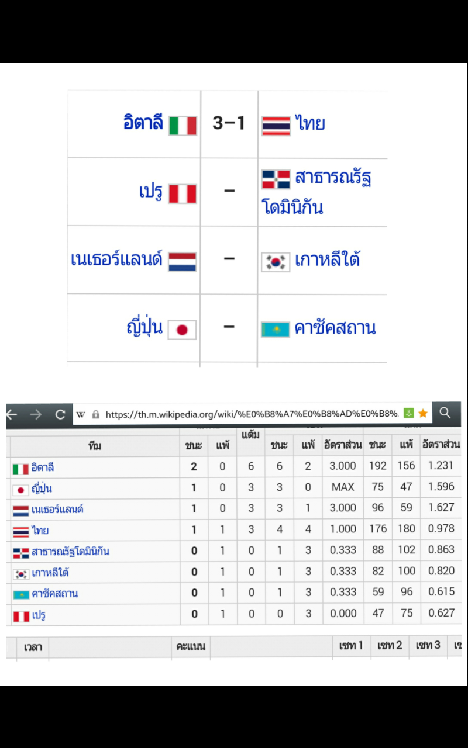Viewport: 468px width, 748px height.
Task: Open the เกาหลีใต้ link in fixtures
Action: coord(327,259)
